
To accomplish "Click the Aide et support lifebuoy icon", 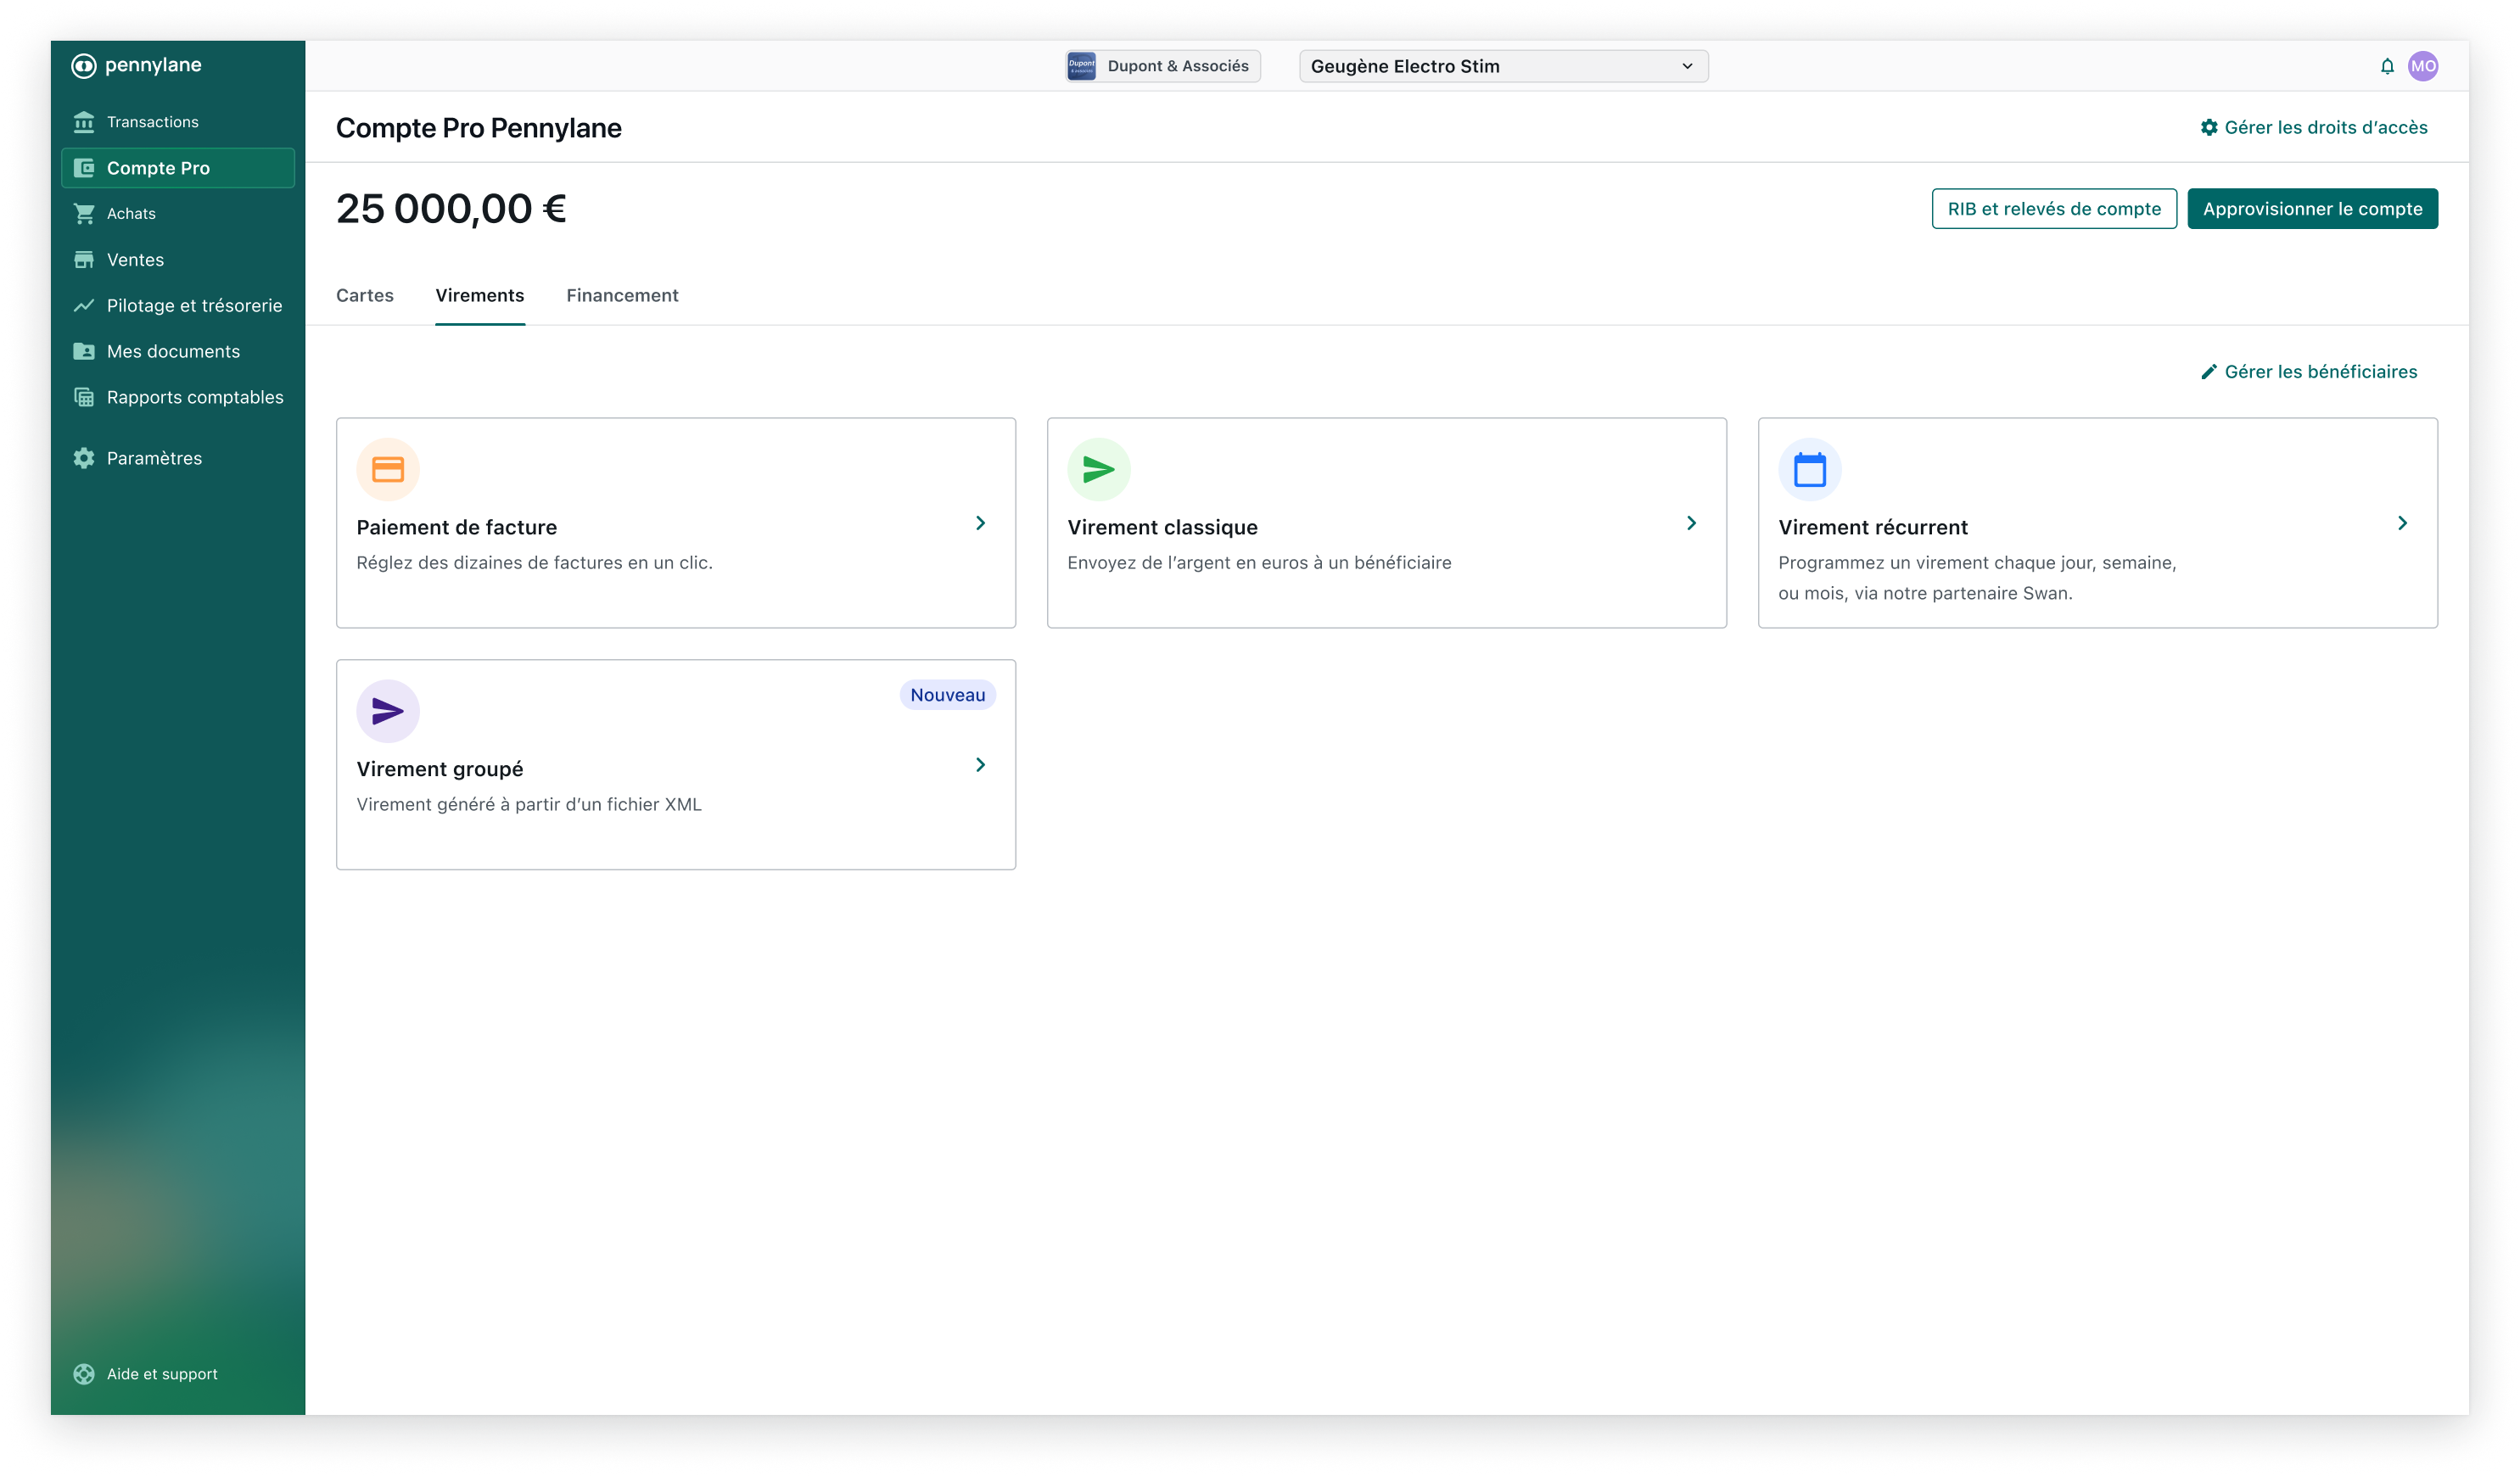I will [x=84, y=1374].
